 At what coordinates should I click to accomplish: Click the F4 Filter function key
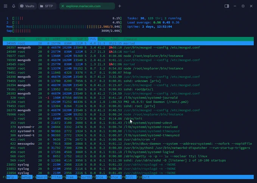coord(55,177)
